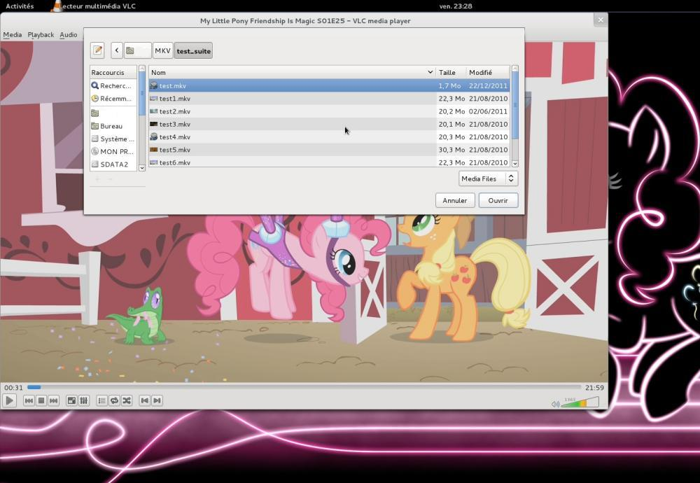Viewport: 700px width, 483px height.
Task: Open the Media Files filter dropdown
Action: pos(489,178)
